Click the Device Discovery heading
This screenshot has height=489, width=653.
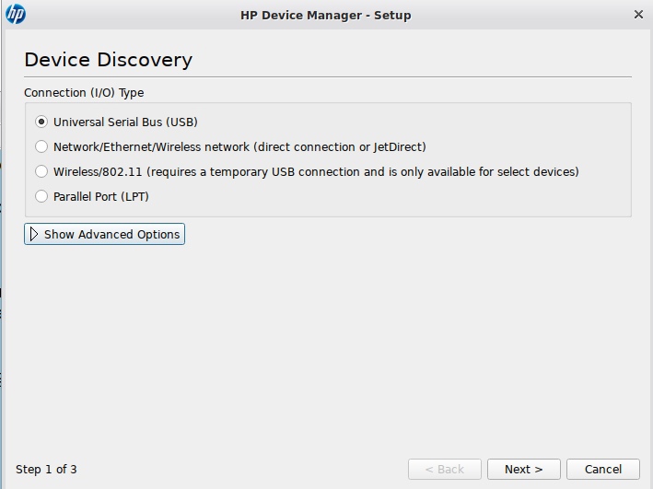[x=108, y=60]
